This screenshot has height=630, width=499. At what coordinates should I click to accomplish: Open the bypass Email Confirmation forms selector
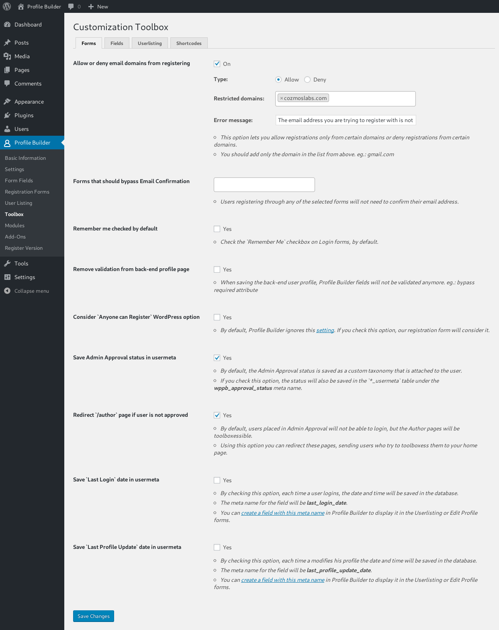pyautogui.click(x=264, y=185)
